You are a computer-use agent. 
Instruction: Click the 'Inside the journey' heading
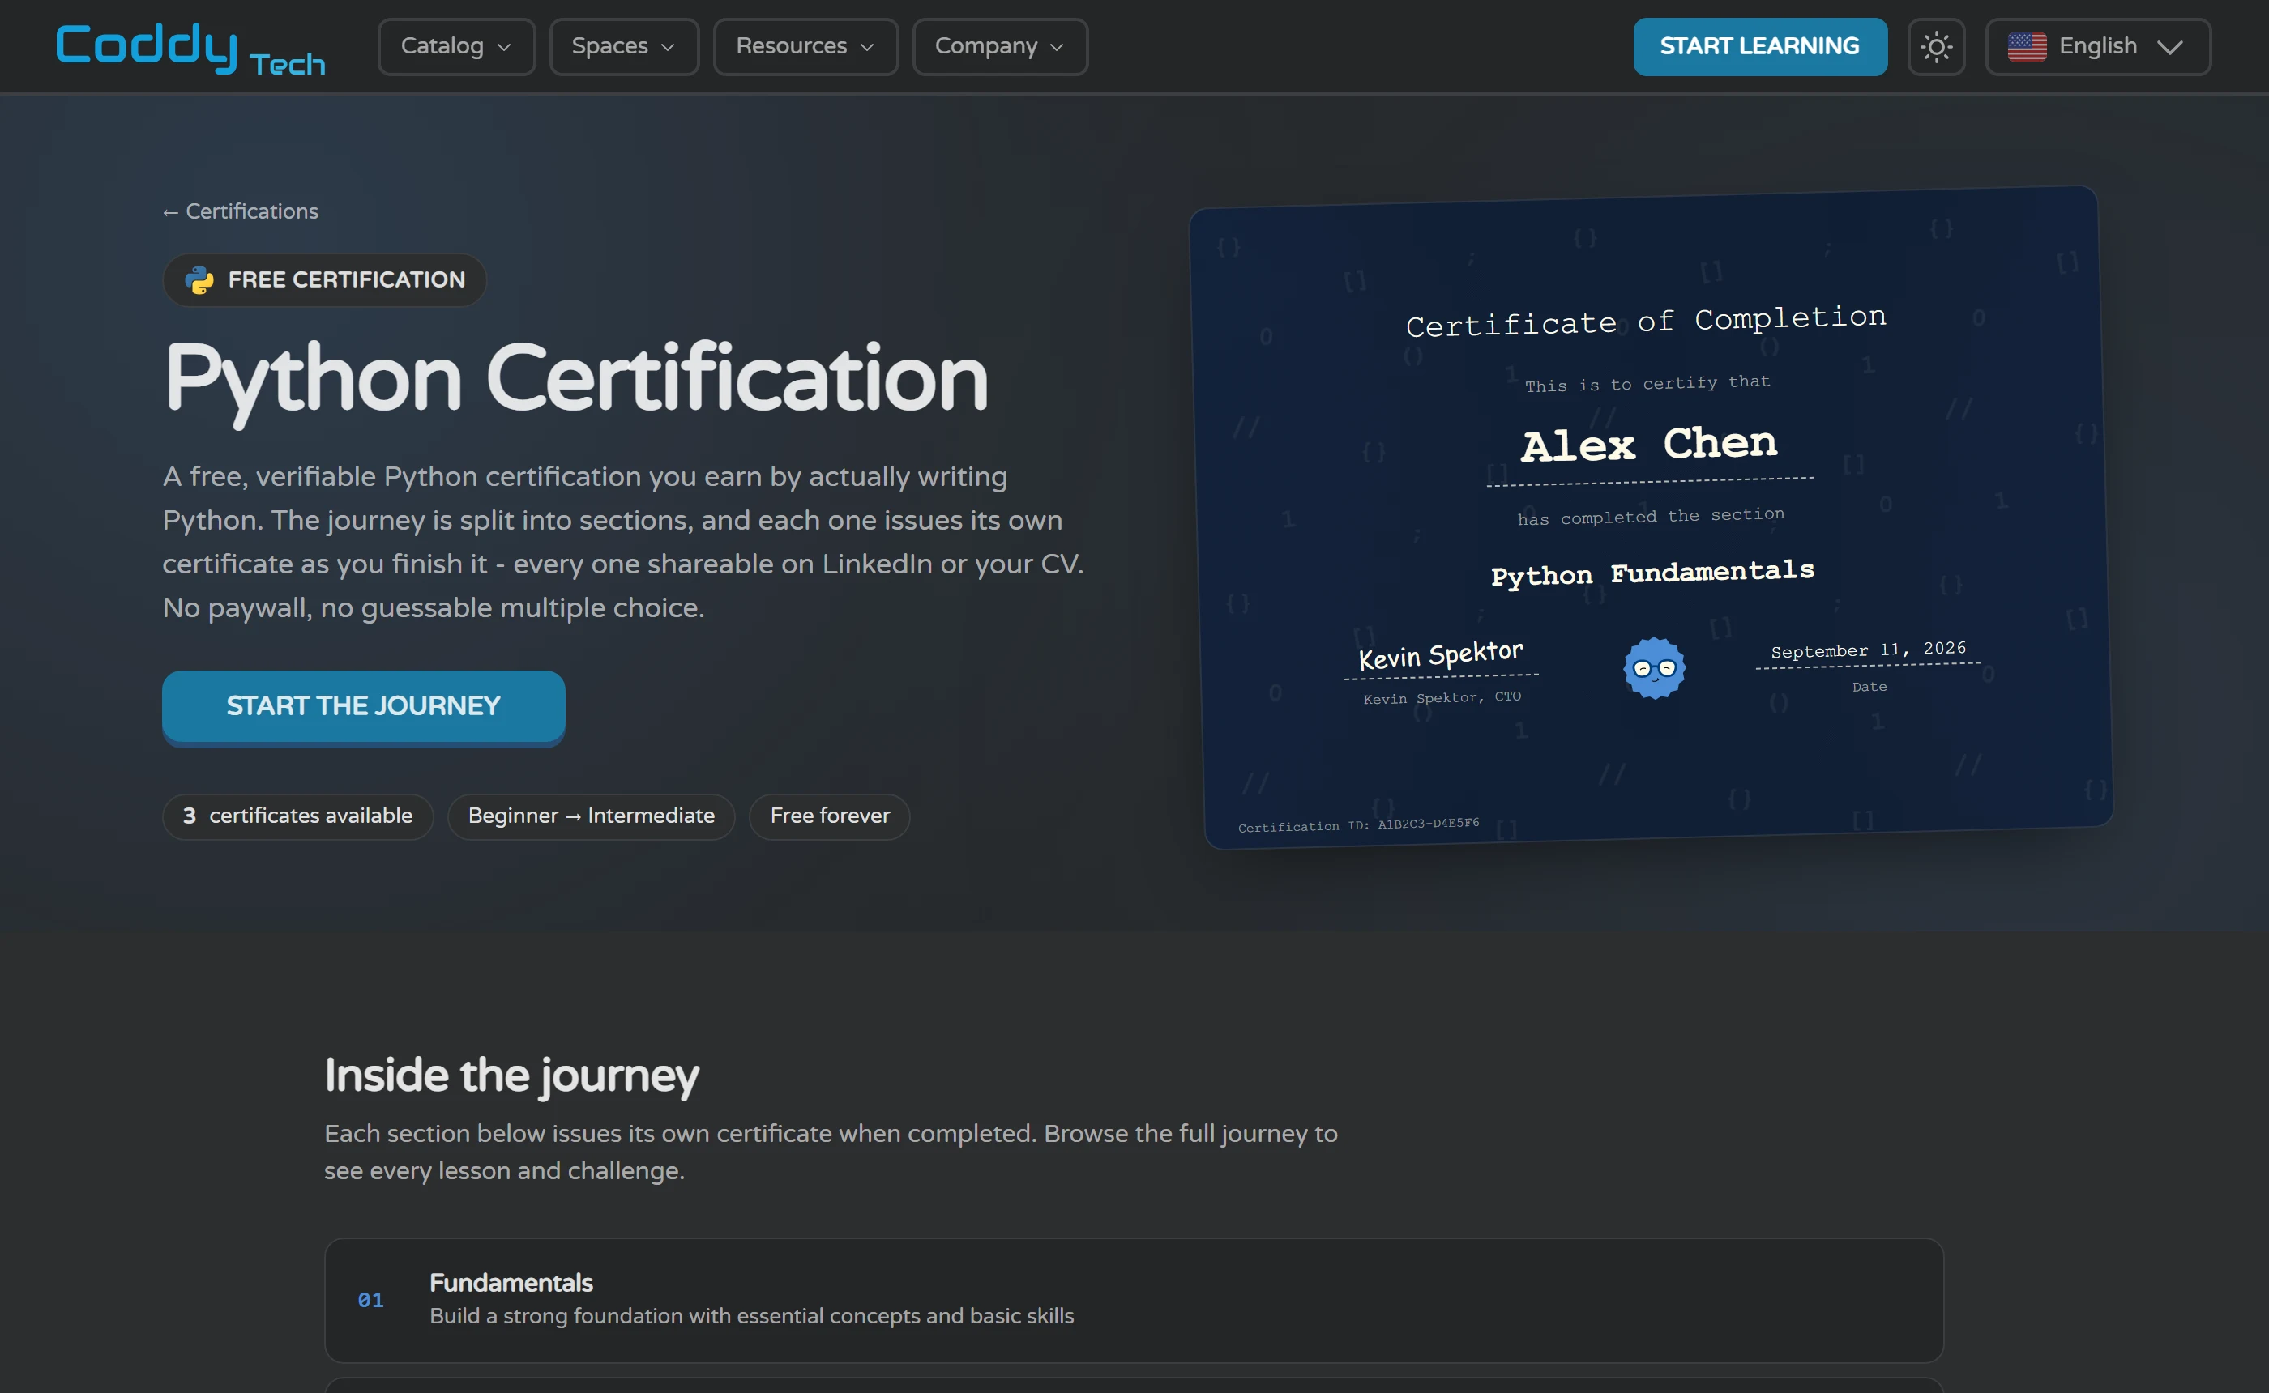pos(511,1076)
